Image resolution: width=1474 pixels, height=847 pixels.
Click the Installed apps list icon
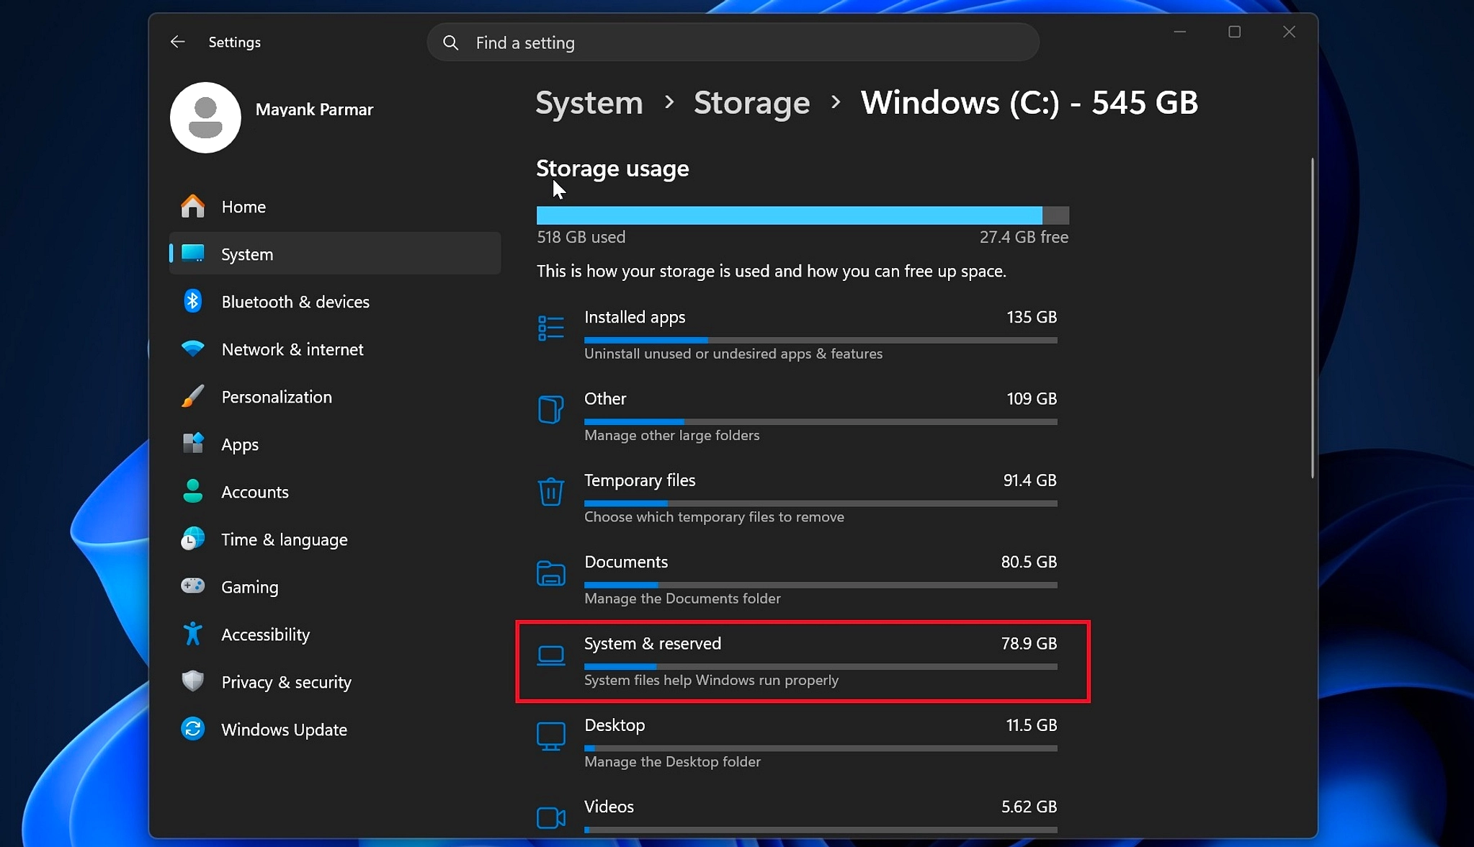click(551, 328)
